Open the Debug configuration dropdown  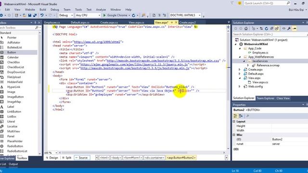[72, 15]
